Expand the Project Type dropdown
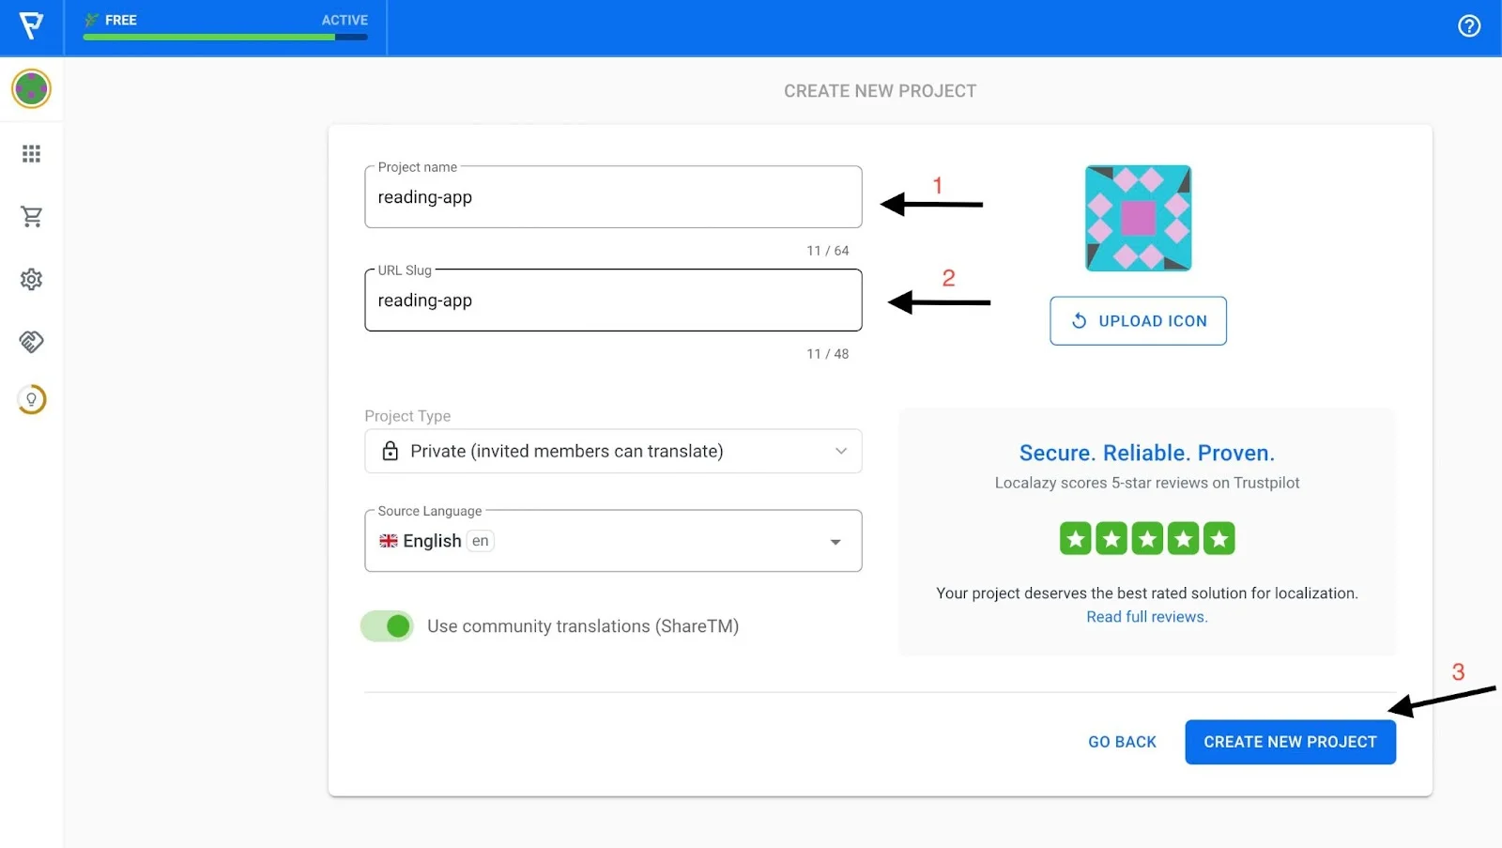1502x848 pixels. (613, 452)
